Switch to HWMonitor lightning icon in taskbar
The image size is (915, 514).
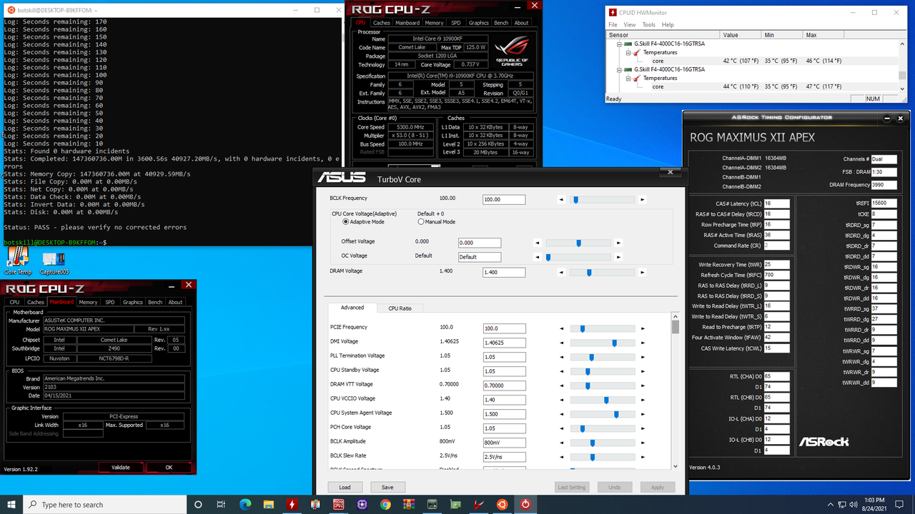point(292,504)
